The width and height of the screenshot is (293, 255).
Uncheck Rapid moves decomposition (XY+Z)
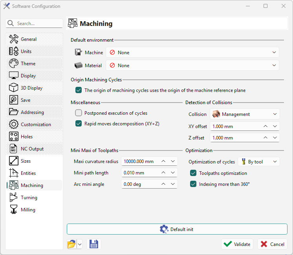pos(79,124)
